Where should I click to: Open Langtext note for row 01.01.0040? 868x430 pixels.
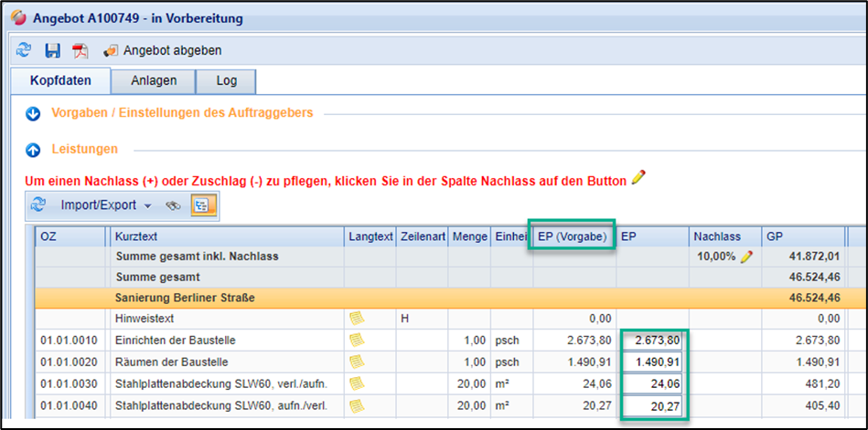coord(357,406)
